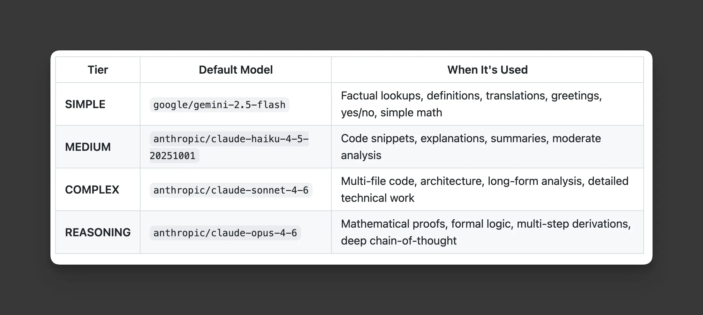Select the MEDIUM tier cell
The image size is (703, 315).
(x=98, y=147)
